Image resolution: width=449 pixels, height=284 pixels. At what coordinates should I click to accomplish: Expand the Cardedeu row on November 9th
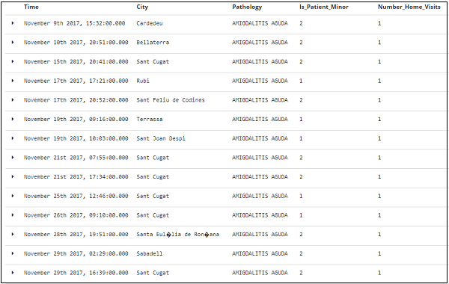(13, 23)
